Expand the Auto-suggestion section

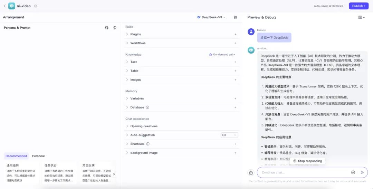tap(127, 135)
